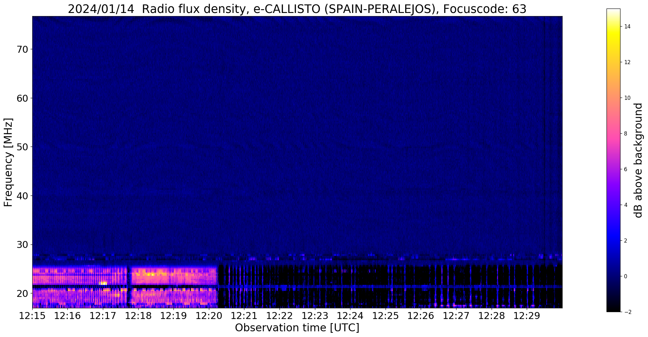Click the 12:23 time tick label

[315, 316]
